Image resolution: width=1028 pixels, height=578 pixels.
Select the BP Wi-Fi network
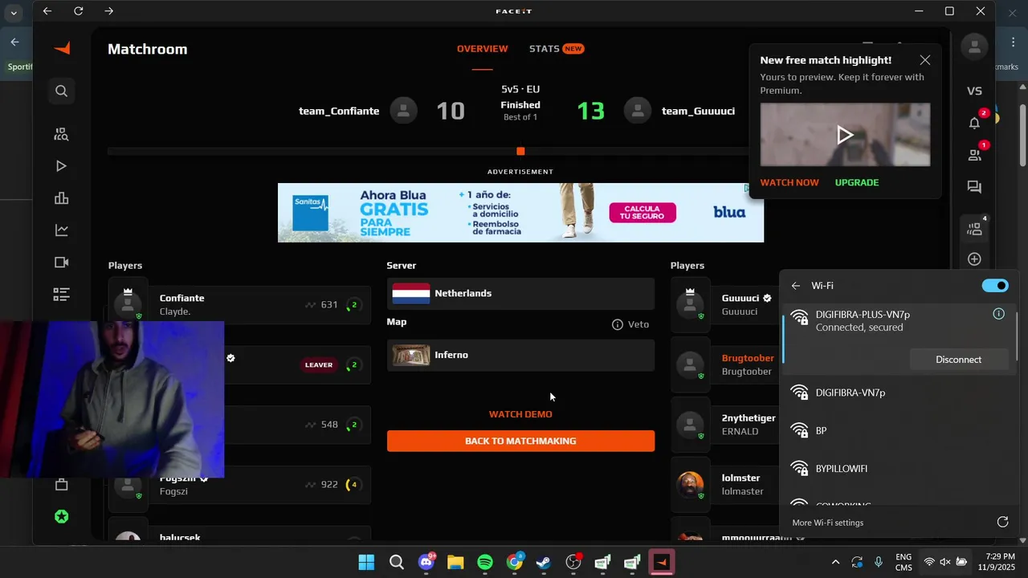(x=899, y=430)
